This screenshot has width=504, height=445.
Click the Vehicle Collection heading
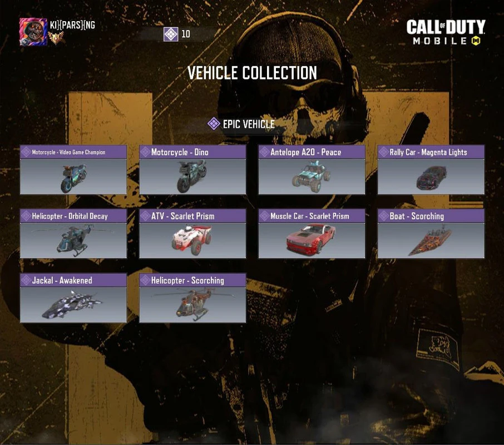pyautogui.click(x=253, y=73)
